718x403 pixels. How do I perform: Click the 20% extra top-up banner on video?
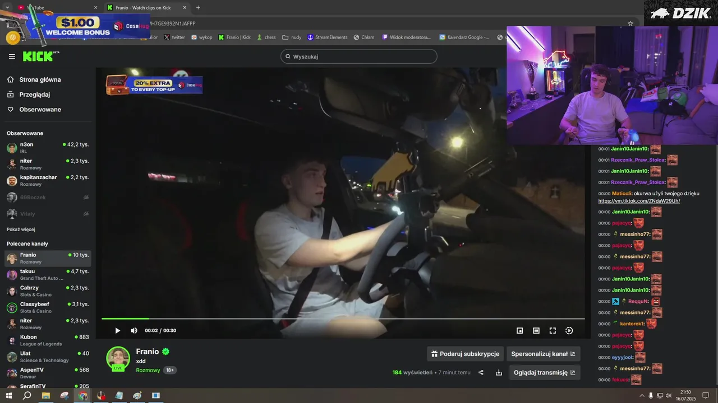[154, 85]
